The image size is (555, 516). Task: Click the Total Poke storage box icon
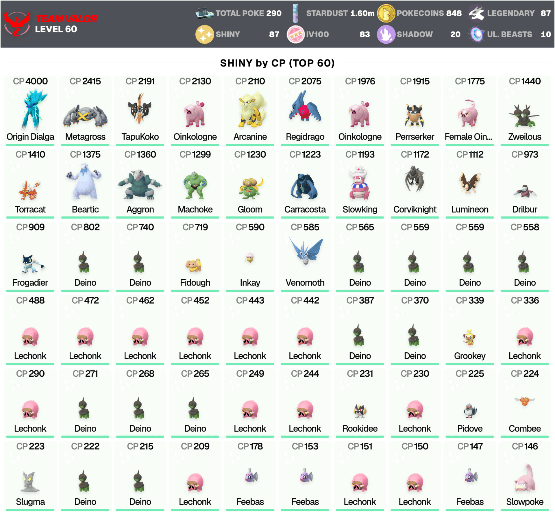click(x=205, y=13)
